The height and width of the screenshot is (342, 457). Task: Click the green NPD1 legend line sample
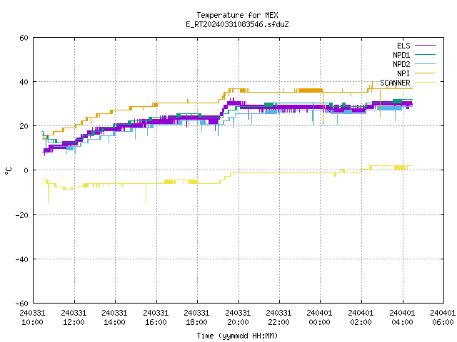(425, 54)
